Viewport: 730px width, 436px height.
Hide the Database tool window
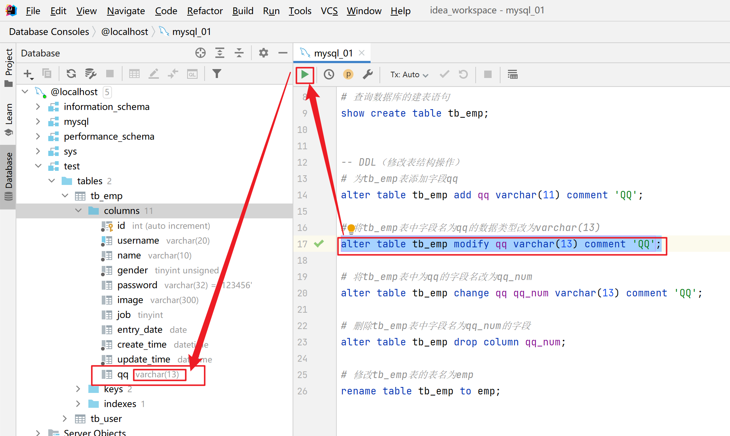pyautogui.click(x=283, y=53)
